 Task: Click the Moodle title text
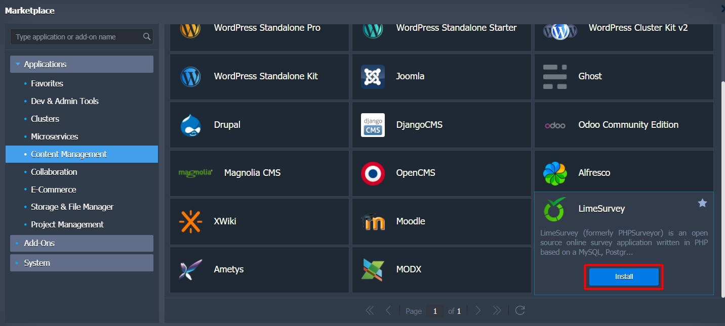[x=411, y=221]
